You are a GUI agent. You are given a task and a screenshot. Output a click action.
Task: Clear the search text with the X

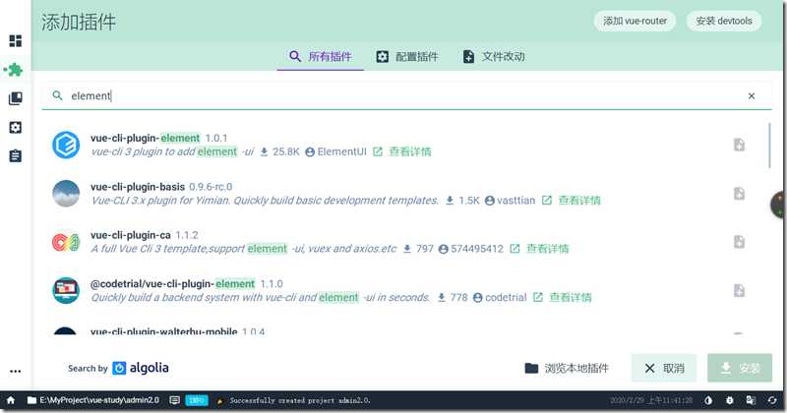(752, 95)
